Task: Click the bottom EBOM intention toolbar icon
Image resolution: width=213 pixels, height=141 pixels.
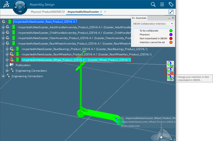Action: [170, 78]
